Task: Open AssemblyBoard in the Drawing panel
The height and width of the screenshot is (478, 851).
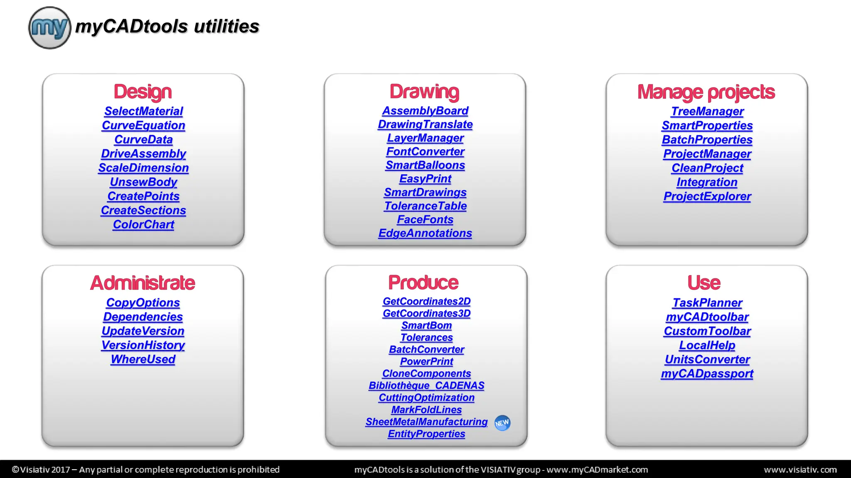Action: click(425, 111)
